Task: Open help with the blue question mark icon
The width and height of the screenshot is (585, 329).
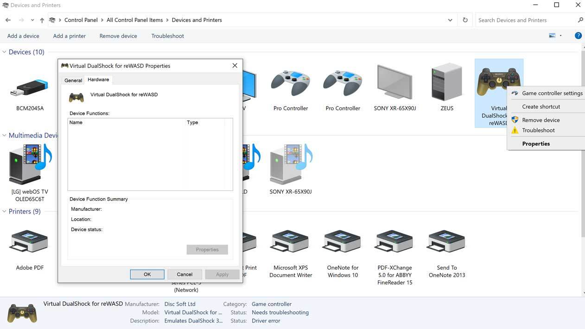Action: point(578,36)
